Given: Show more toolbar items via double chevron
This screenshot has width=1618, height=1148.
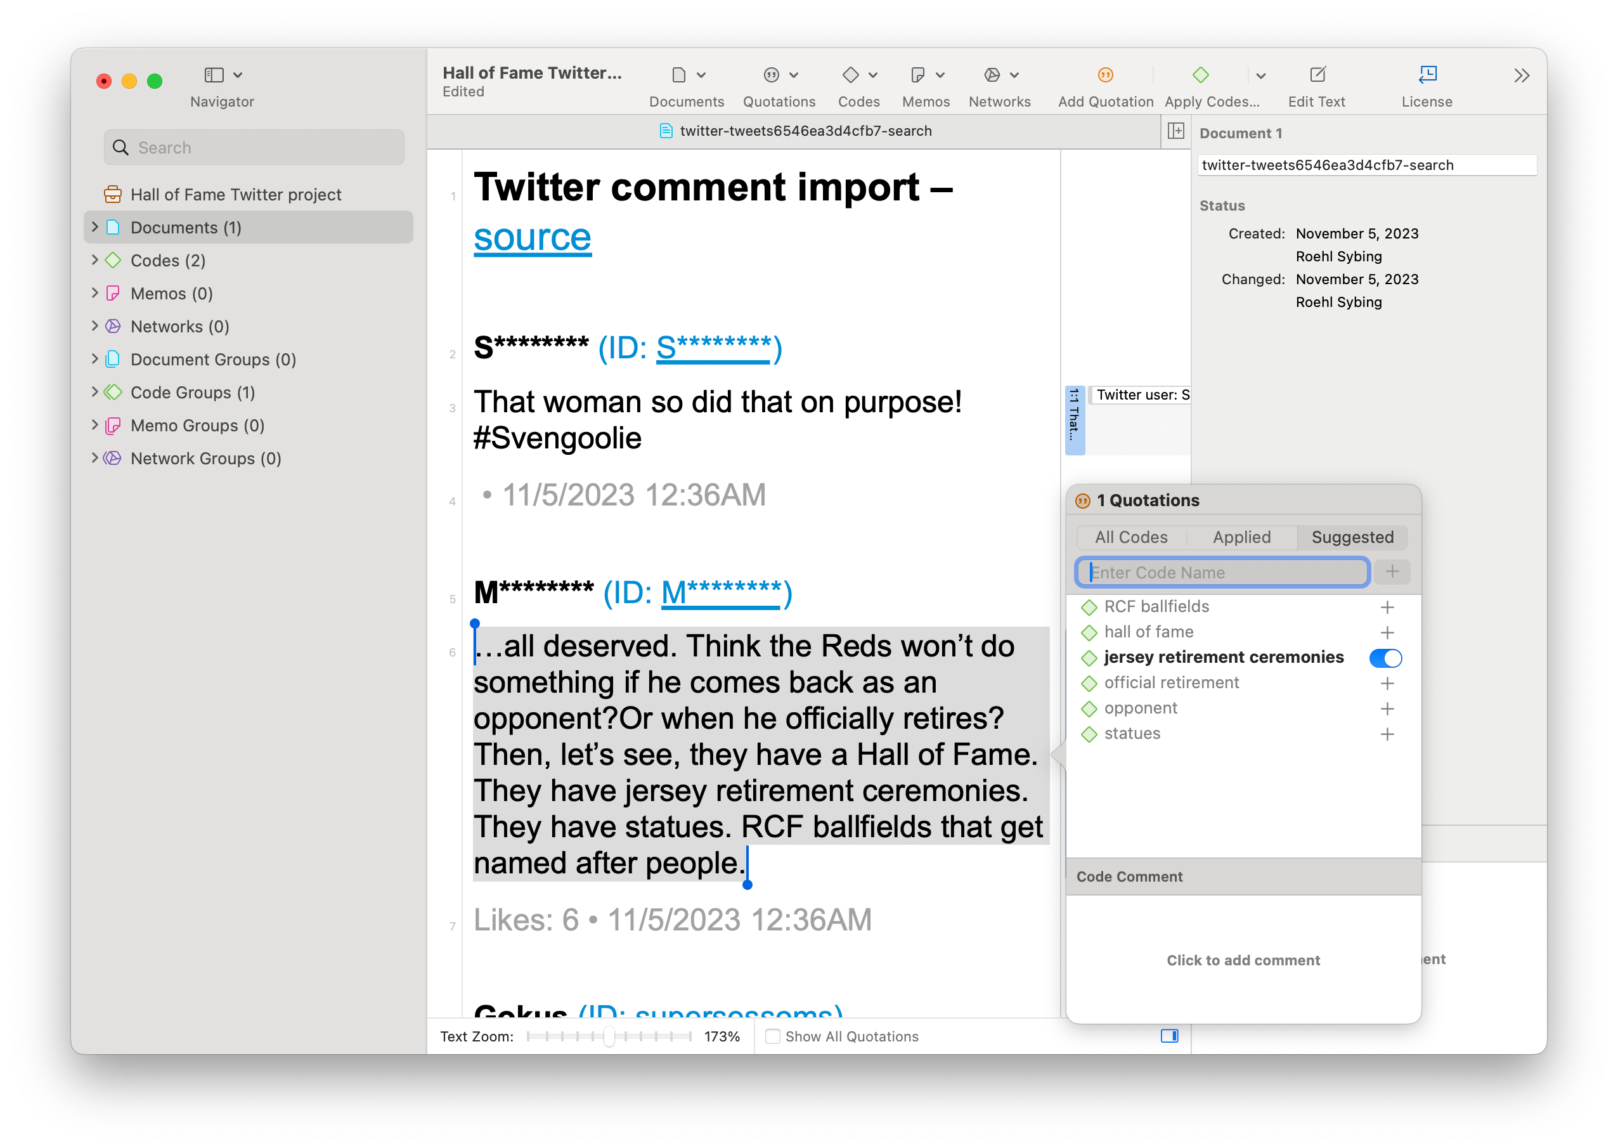Looking at the screenshot, I should coord(1521,75).
